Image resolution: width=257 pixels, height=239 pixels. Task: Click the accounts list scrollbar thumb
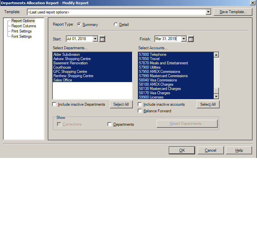click(216, 91)
